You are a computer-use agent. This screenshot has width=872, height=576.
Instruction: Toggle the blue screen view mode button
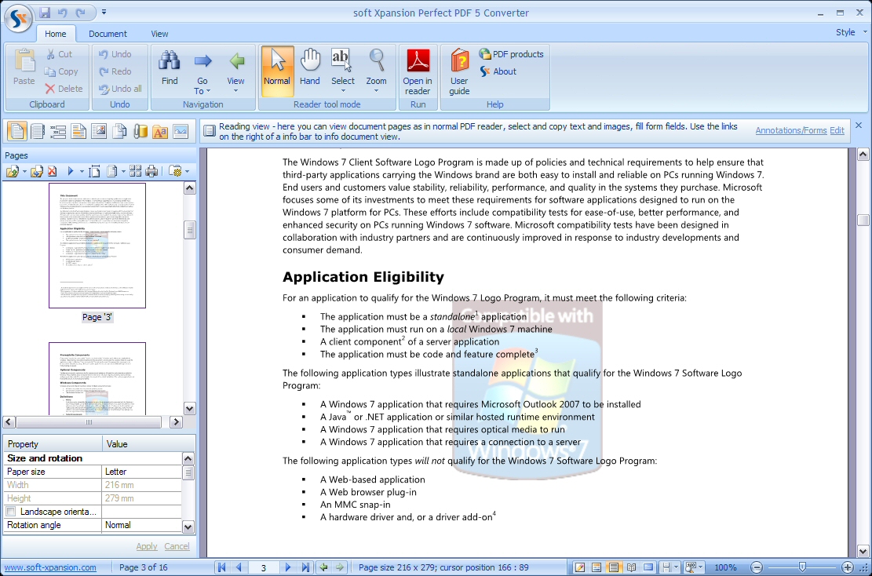point(648,567)
